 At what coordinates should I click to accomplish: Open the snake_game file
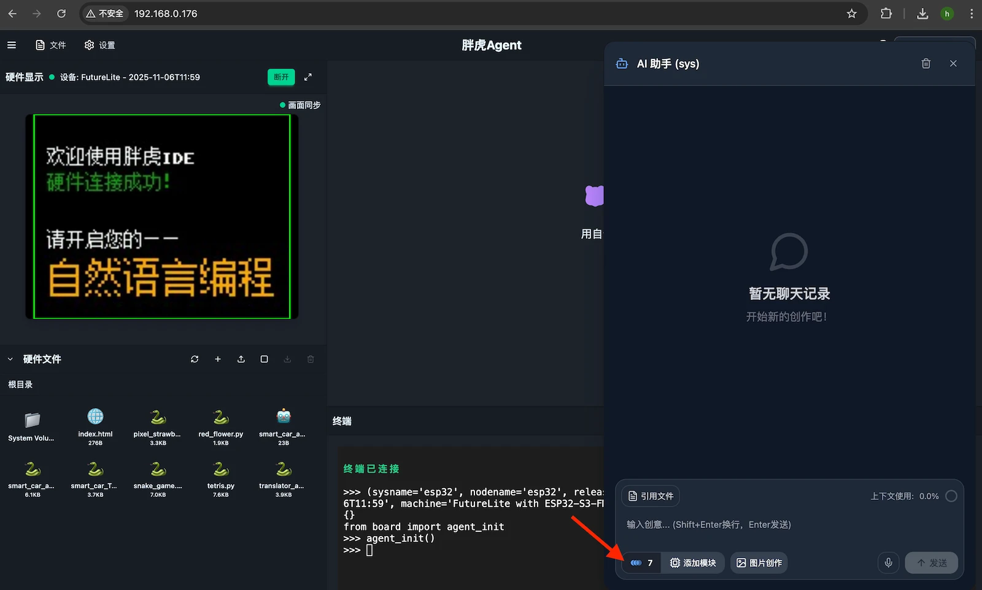pyautogui.click(x=158, y=476)
